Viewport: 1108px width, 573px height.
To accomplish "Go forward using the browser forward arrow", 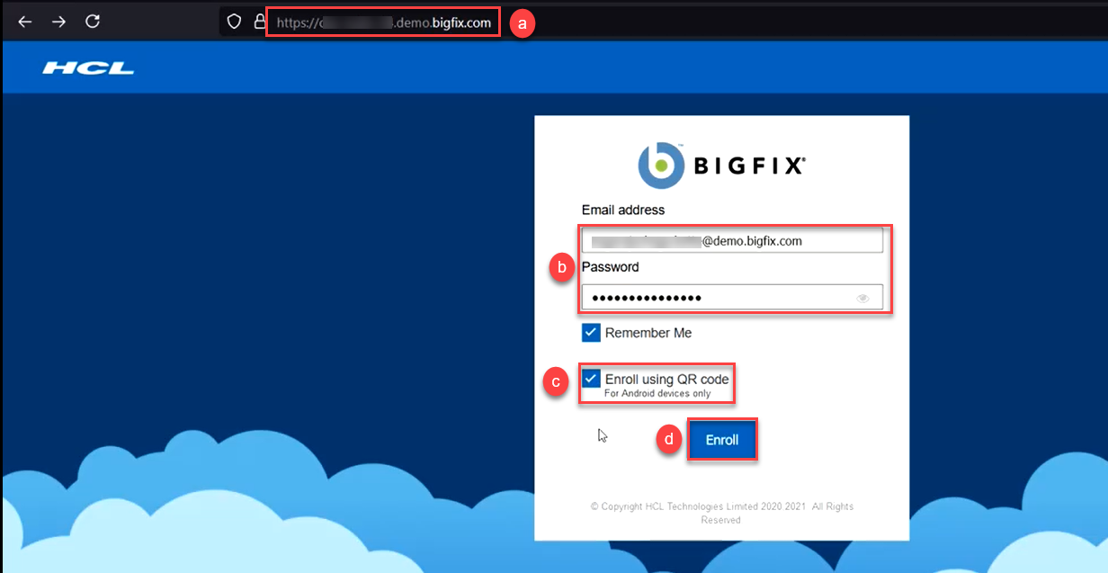I will tap(58, 22).
